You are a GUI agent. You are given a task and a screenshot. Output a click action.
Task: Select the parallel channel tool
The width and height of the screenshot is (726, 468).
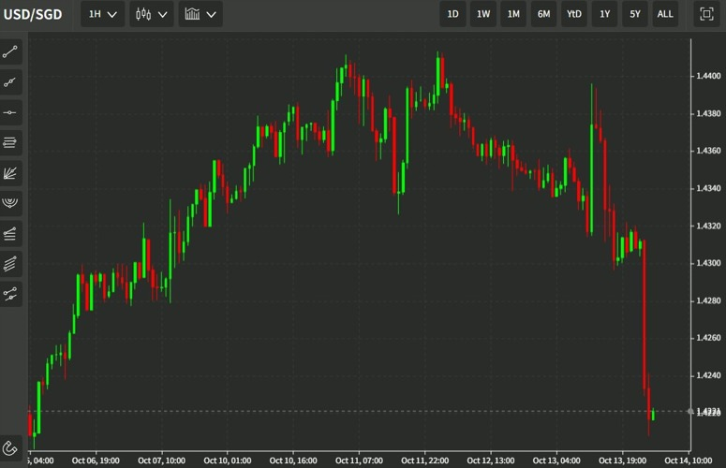tap(10, 264)
